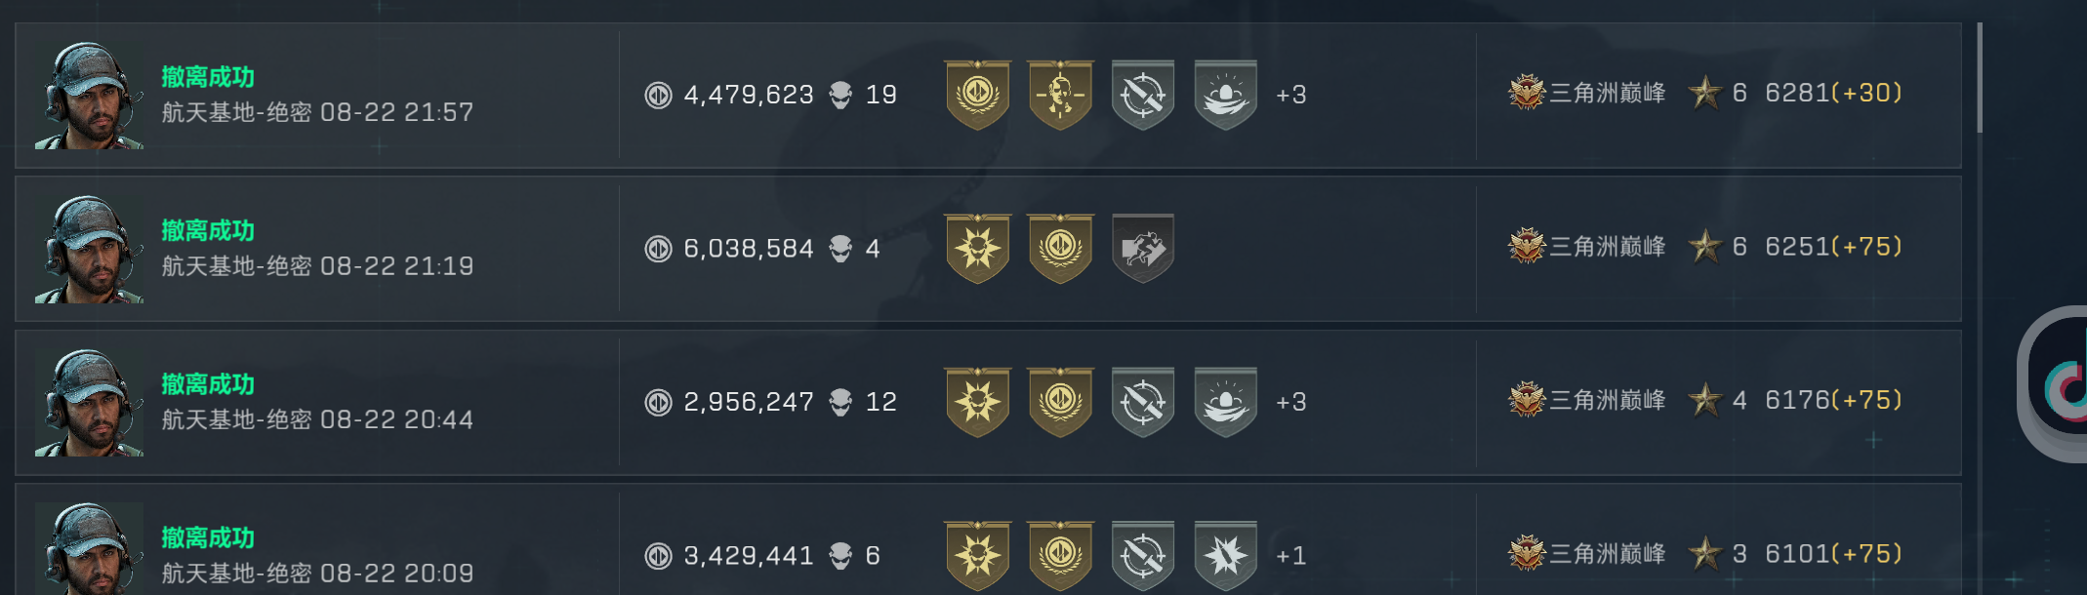
Task: Click rank emblem in the 21:57 match row
Action: [x=1527, y=93]
